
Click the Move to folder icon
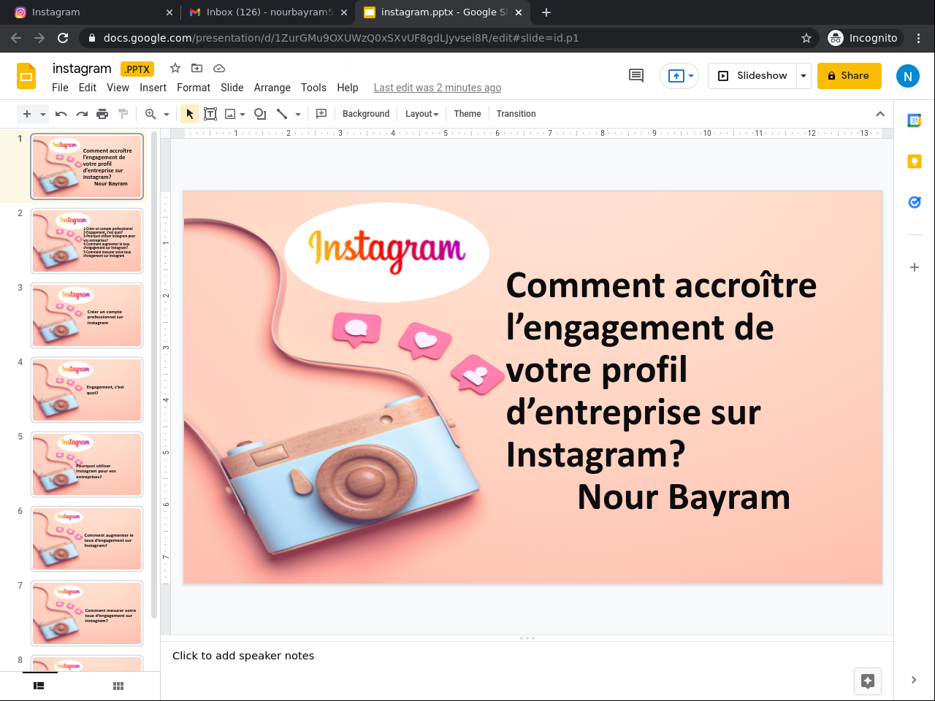[x=196, y=68]
